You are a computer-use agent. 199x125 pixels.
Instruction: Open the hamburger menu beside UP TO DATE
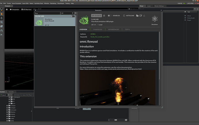click(x=104, y=16)
